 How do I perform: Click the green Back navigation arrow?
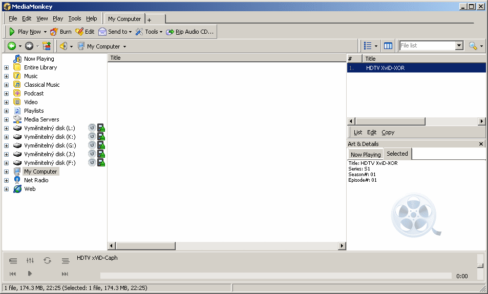[11, 46]
